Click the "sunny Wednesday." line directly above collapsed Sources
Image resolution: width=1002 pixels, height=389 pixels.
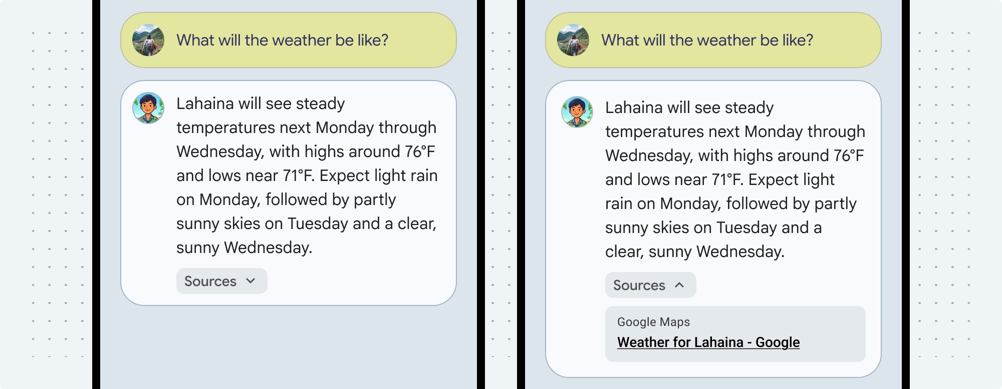pos(244,247)
